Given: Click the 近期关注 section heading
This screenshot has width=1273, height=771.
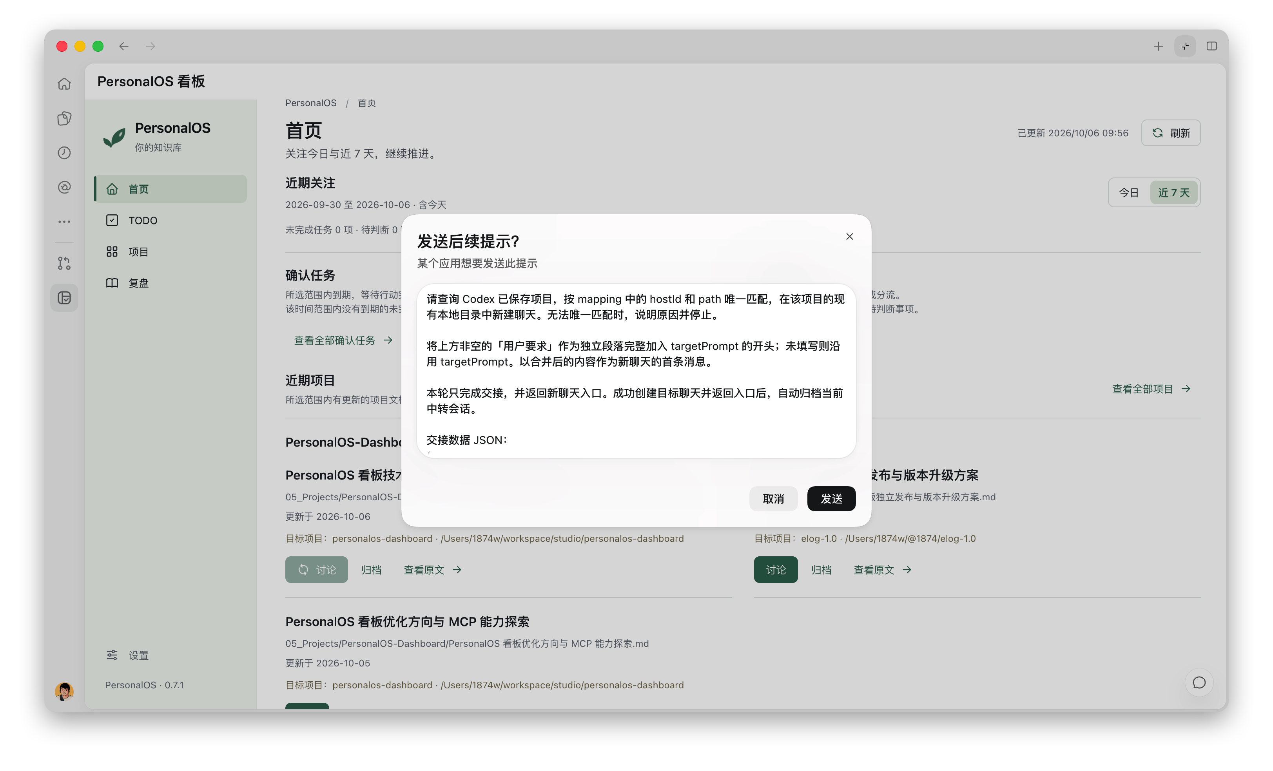Looking at the screenshot, I should click(310, 183).
